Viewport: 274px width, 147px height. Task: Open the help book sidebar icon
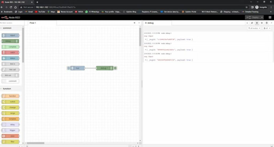[x=252, y=23]
